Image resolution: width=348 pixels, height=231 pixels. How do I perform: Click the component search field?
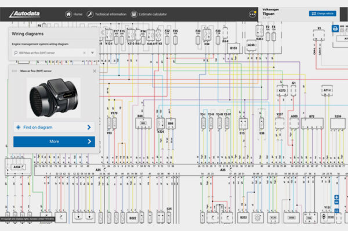(x=55, y=53)
